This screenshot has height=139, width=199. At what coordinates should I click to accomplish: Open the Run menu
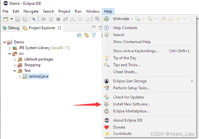click(x=78, y=11)
